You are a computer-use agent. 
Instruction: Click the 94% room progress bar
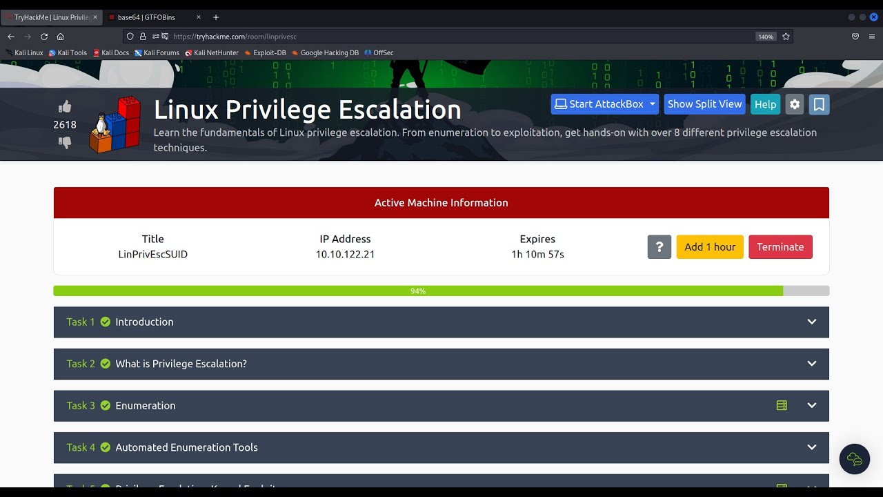point(441,291)
